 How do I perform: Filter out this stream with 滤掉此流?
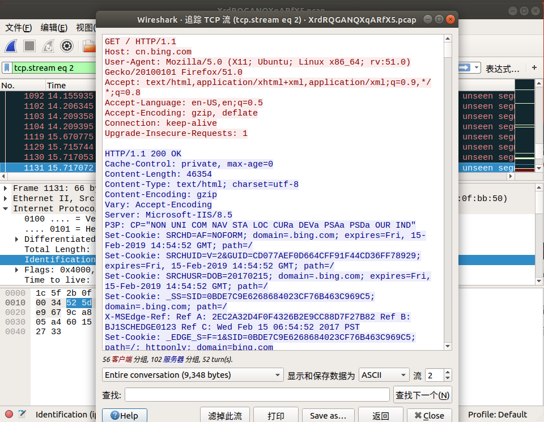[x=225, y=415]
